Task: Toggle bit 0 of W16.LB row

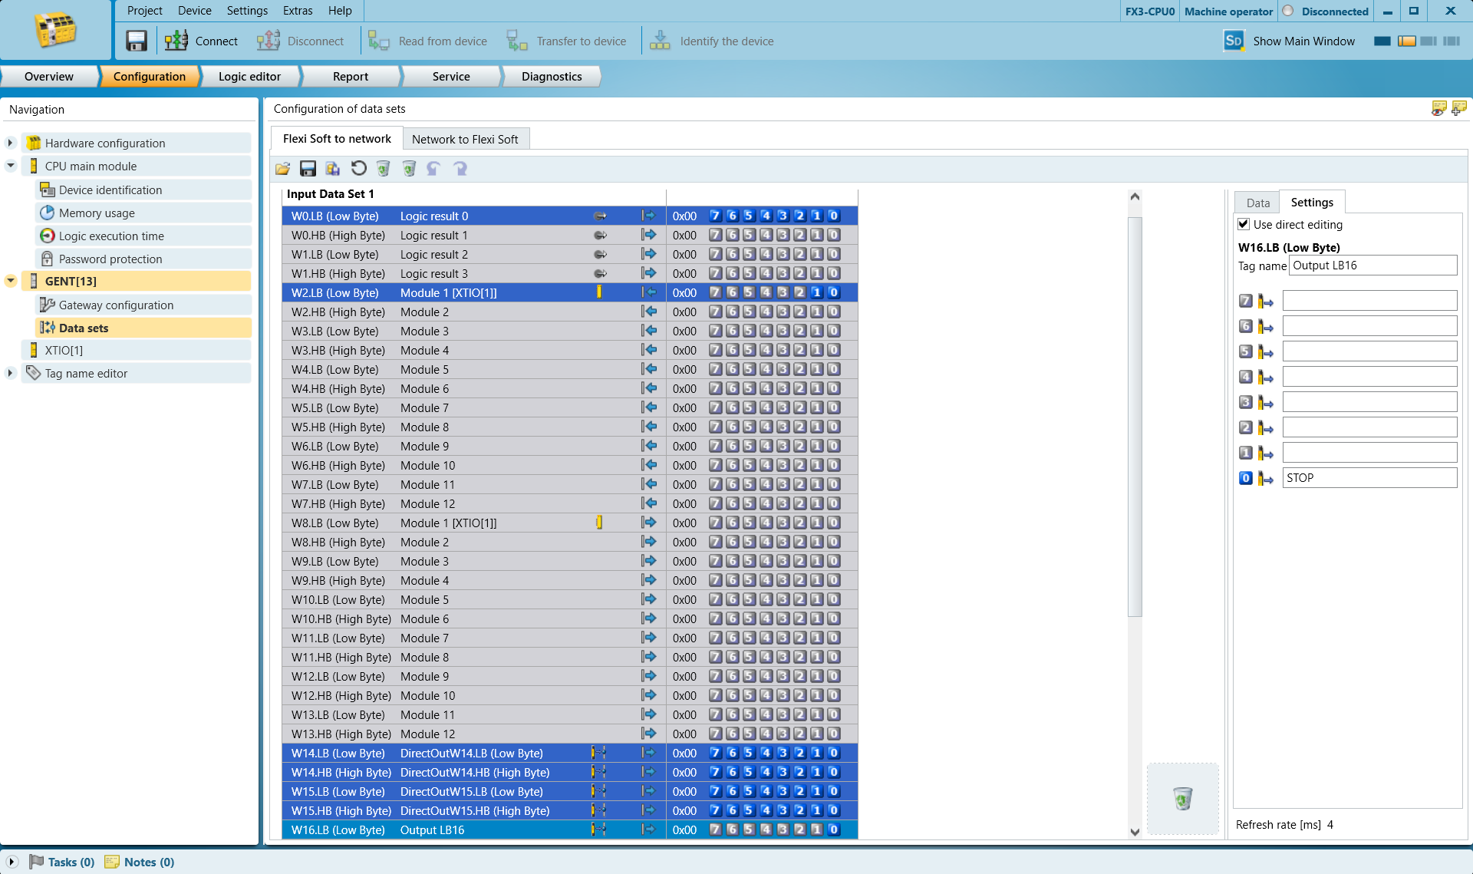Action: pyautogui.click(x=833, y=829)
